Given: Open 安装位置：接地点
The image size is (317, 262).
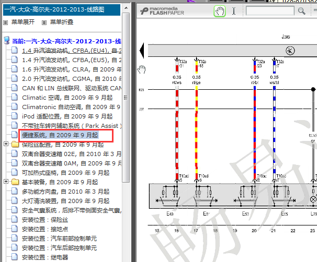Looking at the screenshot, I should pyautogui.click(x=45, y=229).
